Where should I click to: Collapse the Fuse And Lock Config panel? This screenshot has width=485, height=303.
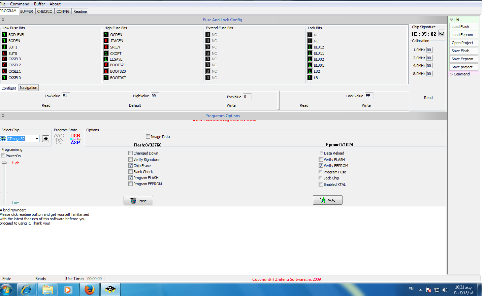(x=3, y=20)
